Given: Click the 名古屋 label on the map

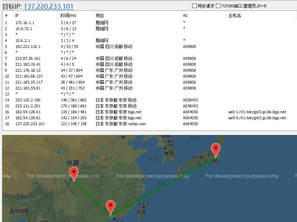Looking at the screenshot, I should (197, 157).
